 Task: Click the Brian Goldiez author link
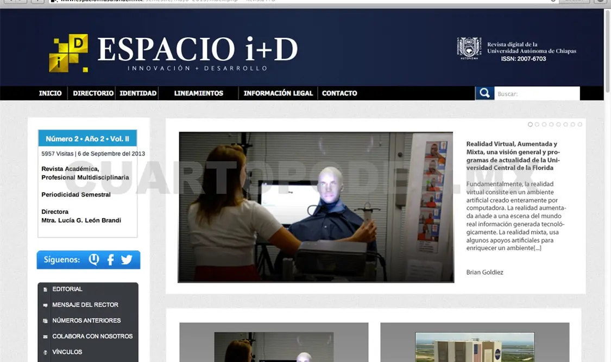coord(484,272)
